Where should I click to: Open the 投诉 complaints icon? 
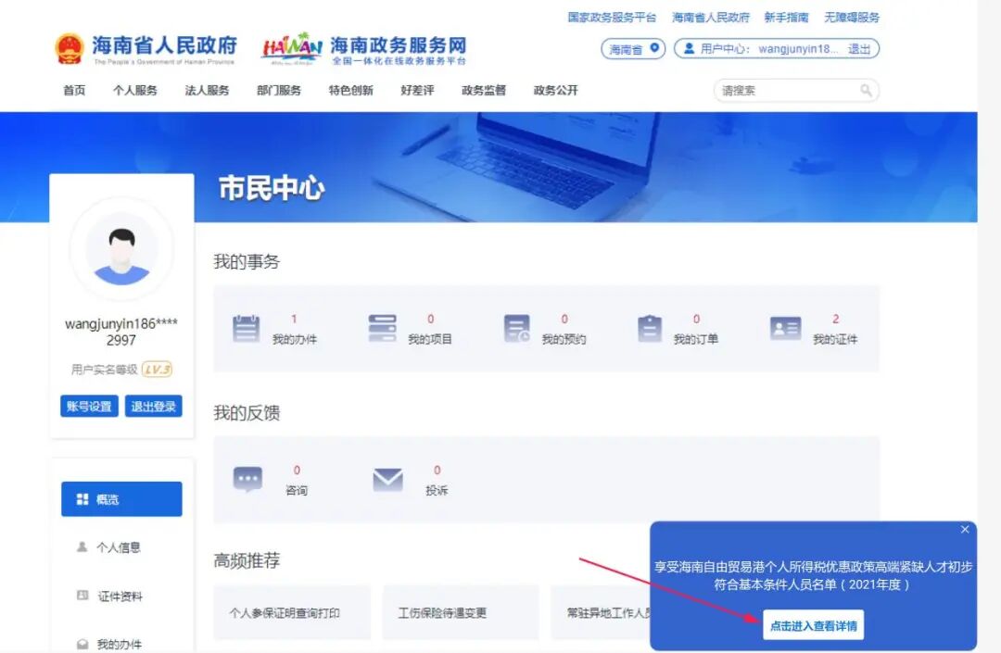(390, 478)
